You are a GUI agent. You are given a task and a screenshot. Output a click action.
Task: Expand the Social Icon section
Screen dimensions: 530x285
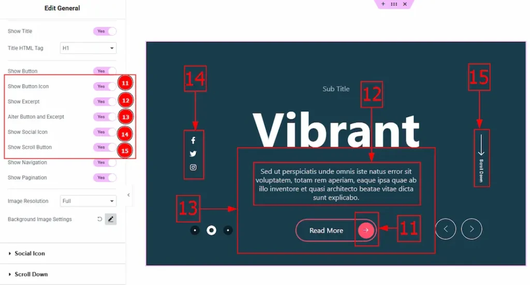pyautogui.click(x=30, y=253)
